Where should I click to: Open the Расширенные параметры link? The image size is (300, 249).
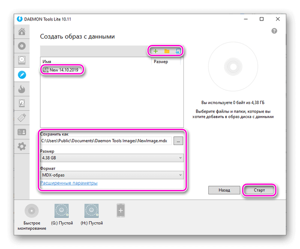[x=69, y=183]
